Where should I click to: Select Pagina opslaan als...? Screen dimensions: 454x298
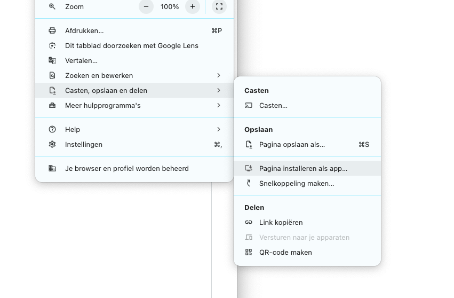pos(307,144)
